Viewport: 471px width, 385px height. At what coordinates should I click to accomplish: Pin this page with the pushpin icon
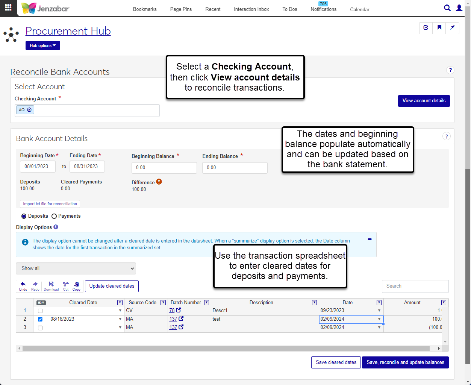pyautogui.click(x=453, y=27)
